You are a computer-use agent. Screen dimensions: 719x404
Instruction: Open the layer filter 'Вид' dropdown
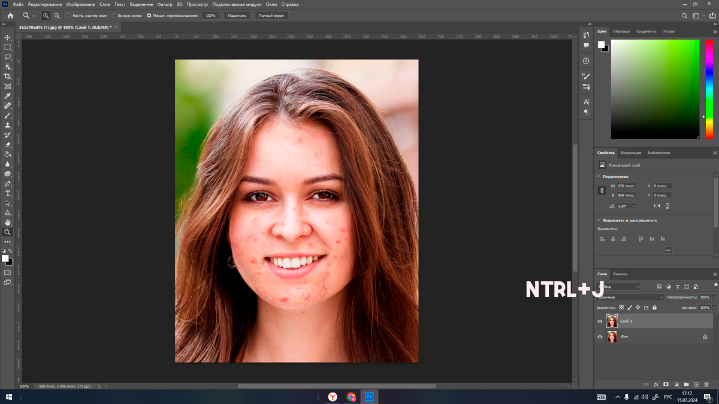[x=619, y=287]
